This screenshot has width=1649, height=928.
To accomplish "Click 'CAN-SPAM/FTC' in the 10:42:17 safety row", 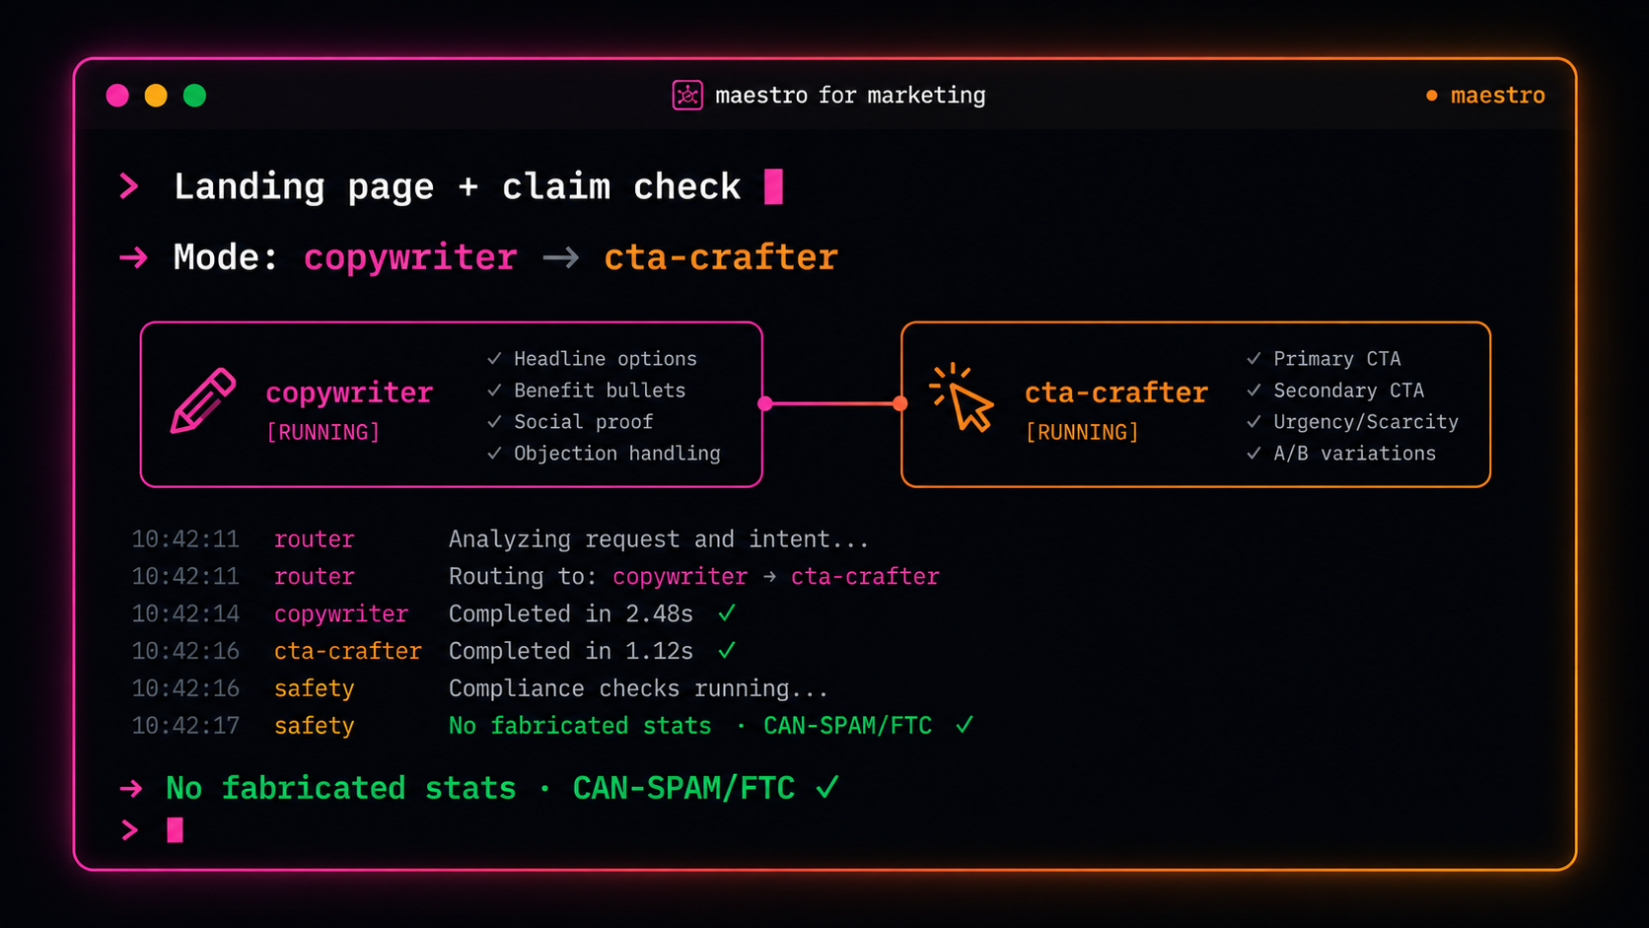I will (847, 726).
